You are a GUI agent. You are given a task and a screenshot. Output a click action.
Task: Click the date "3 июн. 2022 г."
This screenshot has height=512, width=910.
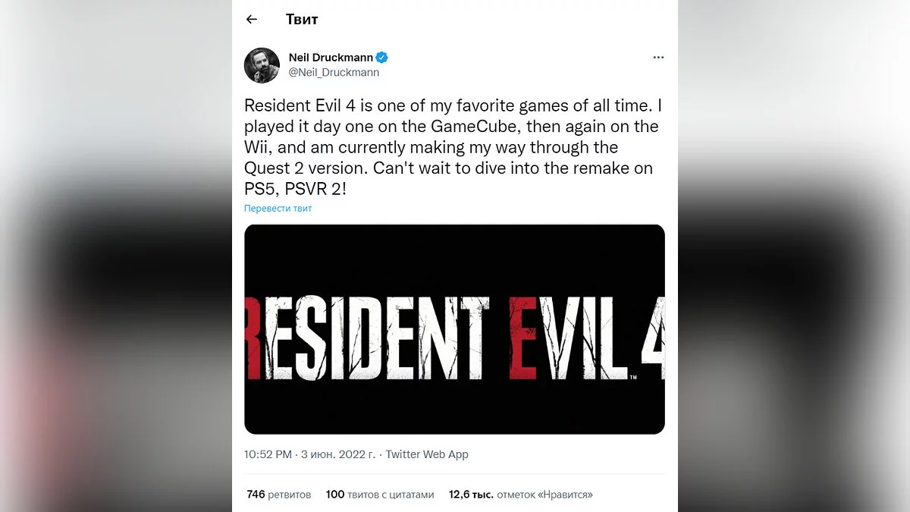(x=337, y=454)
